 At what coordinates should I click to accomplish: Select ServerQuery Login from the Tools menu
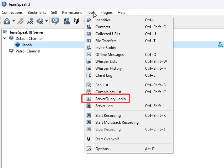click(x=110, y=99)
